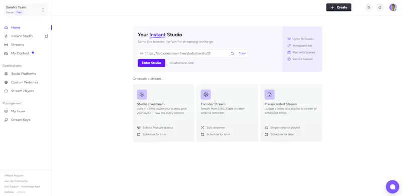Image resolution: width=402 pixels, height=196 pixels.
Task: Click the Streams broadcast icon
Action: tap(6, 45)
